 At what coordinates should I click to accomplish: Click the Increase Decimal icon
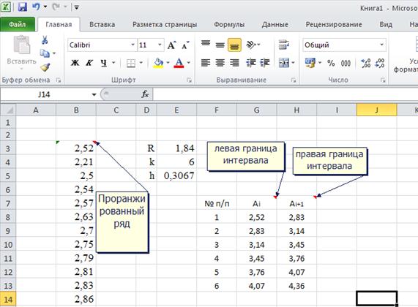pos(365,63)
